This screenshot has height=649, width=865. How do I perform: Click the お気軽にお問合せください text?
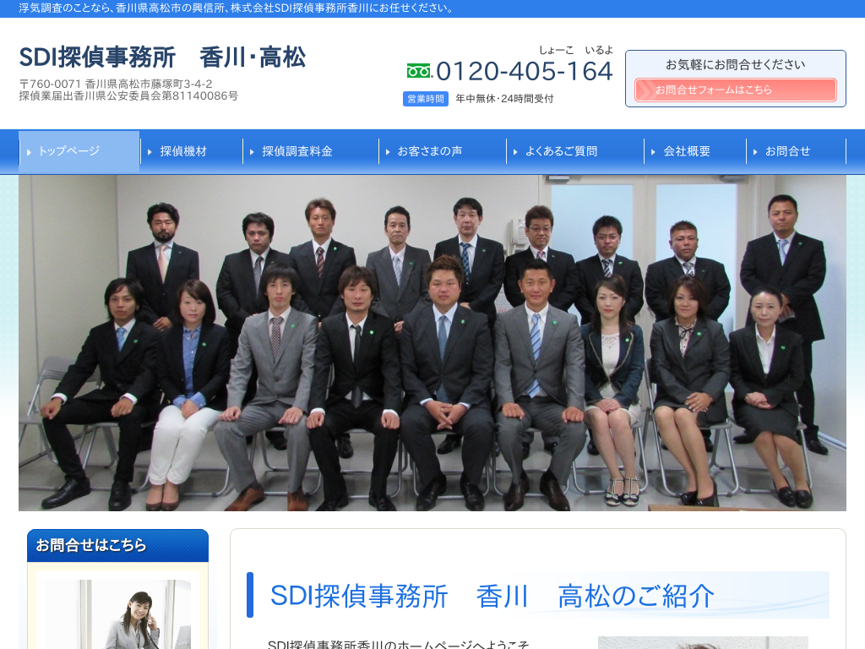735,64
